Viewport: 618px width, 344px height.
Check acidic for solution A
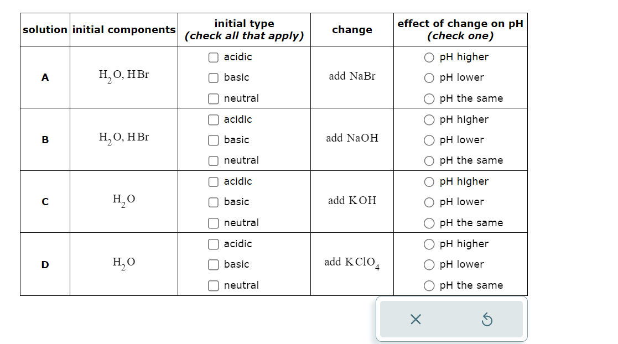pyautogui.click(x=214, y=57)
